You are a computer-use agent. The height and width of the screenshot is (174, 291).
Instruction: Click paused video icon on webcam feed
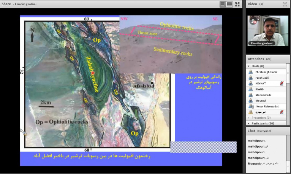(252, 21)
